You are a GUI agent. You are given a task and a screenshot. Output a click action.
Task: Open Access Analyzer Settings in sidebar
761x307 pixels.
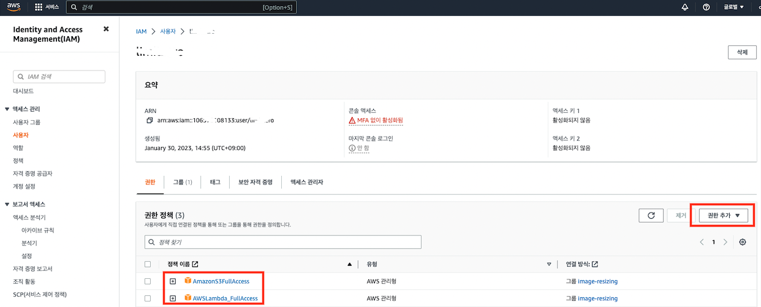click(27, 256)
